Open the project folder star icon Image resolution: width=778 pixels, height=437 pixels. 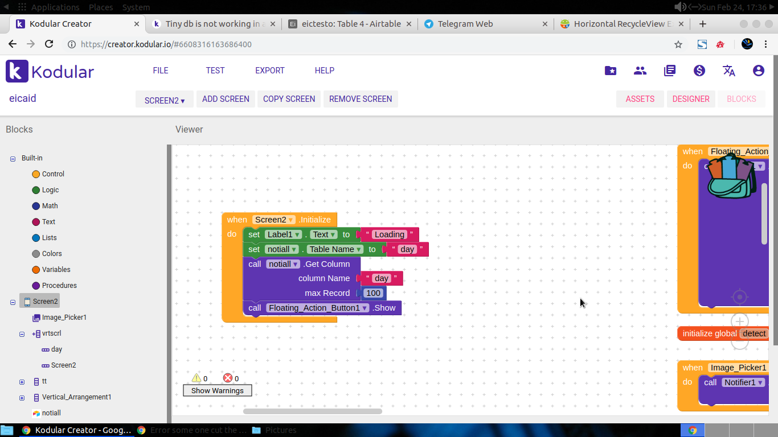(x=610, y=71)
